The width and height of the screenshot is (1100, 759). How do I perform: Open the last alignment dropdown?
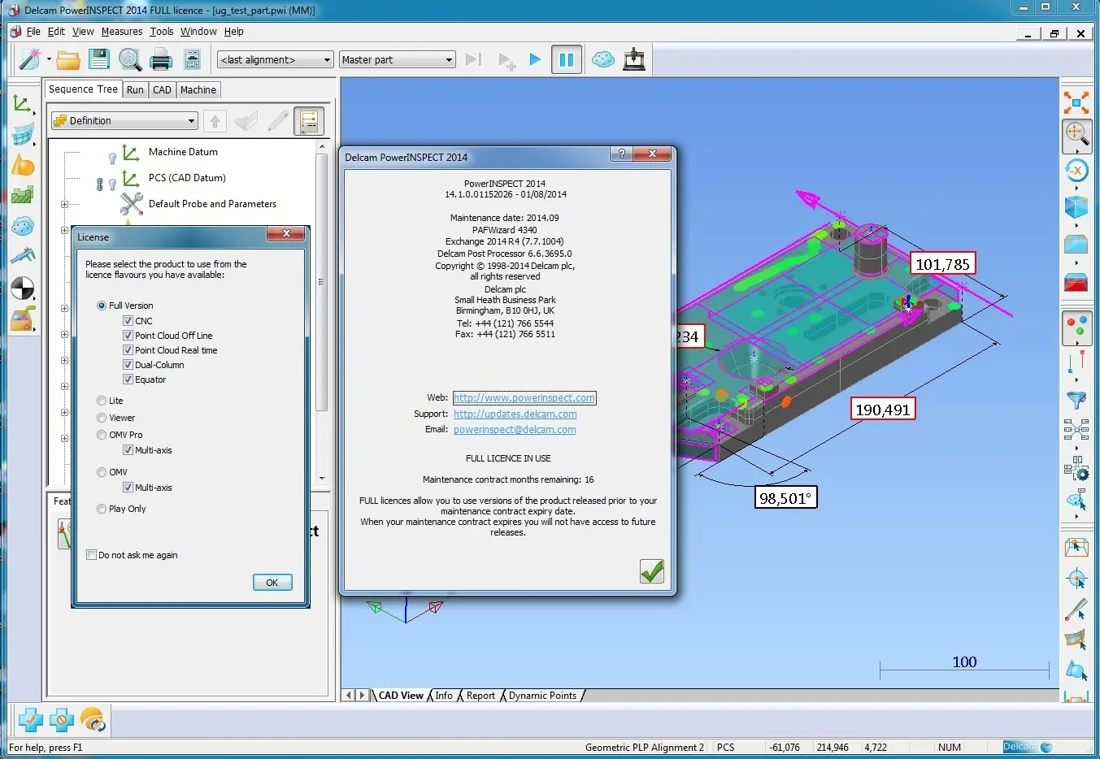[276, 59]
